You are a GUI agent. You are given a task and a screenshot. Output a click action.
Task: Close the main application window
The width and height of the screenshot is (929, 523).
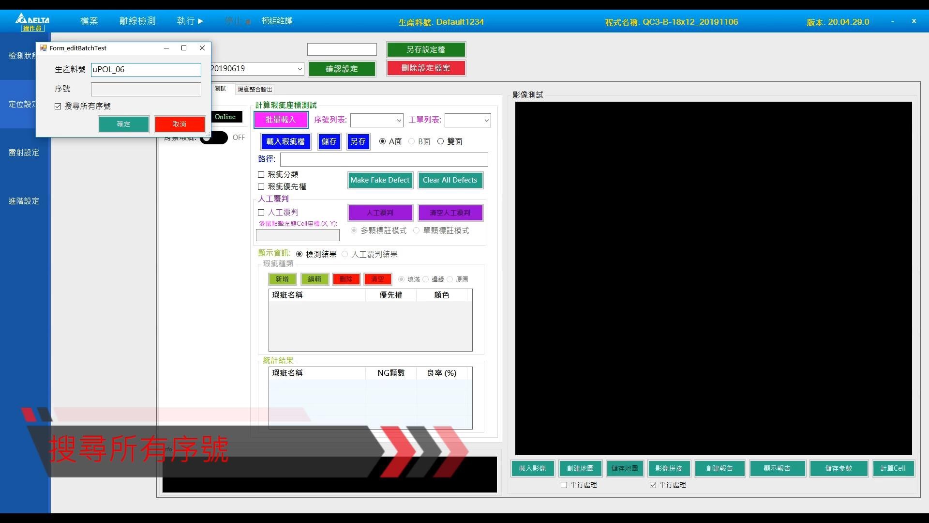click(914, 21)
